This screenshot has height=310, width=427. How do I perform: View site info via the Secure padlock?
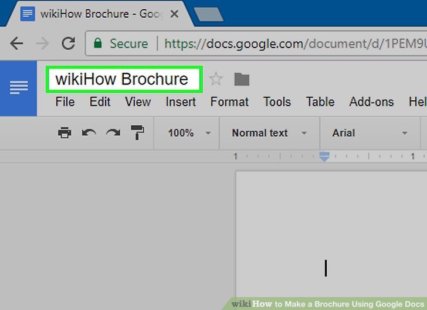(x=98, y=43)
